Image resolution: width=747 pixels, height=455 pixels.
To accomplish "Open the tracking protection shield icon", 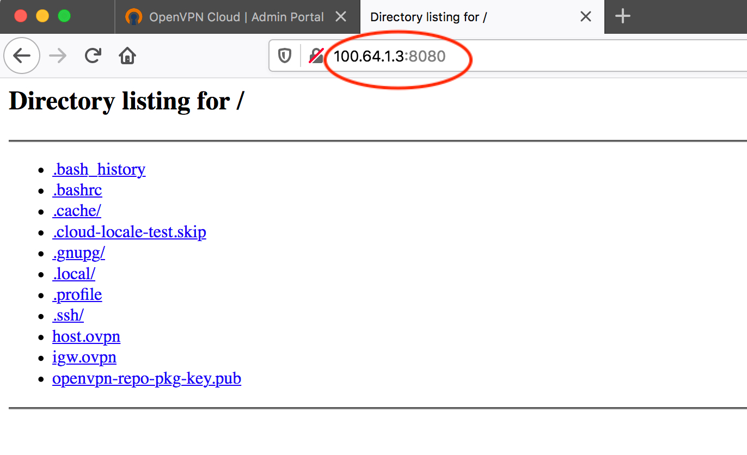I will point(285,56).
